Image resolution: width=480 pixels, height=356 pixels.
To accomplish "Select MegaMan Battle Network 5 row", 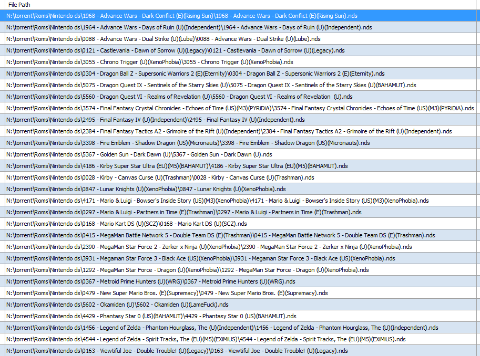I will [241, 236].
